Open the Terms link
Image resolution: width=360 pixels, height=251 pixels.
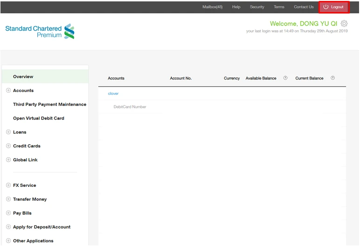click(279, 7)
